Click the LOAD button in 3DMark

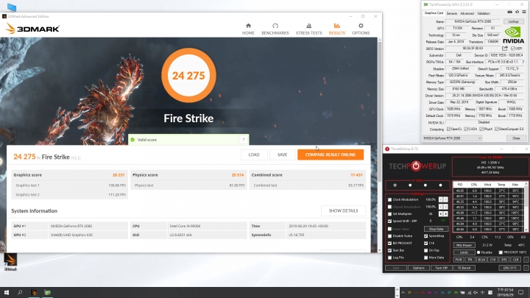254,155
